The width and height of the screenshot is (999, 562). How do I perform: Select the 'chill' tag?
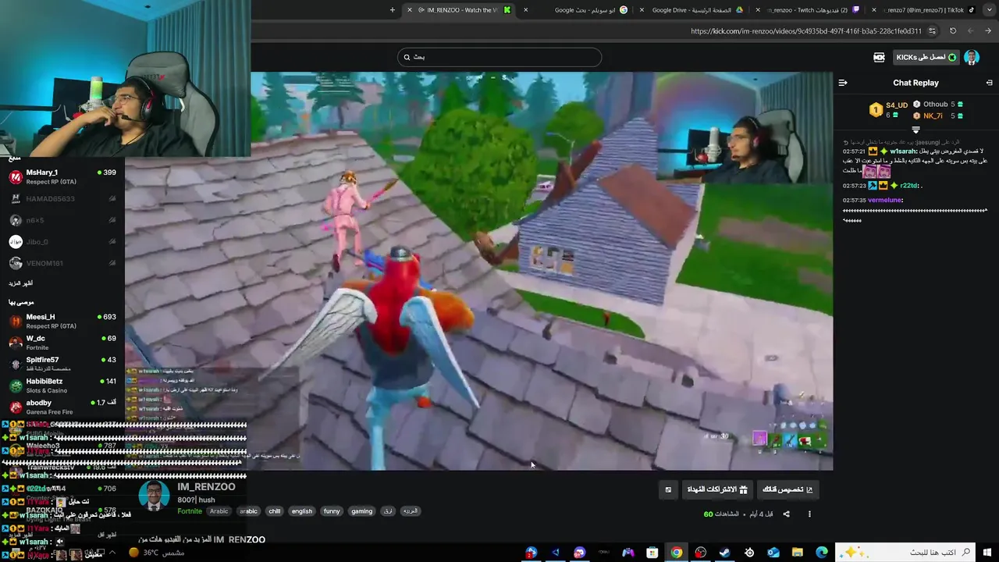pyautogui.click(x=274, y=511)
